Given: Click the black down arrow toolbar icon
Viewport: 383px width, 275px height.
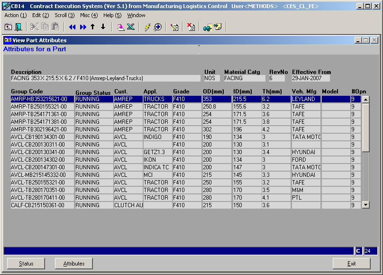Looking at the screenshot, I should pos(103,27).
